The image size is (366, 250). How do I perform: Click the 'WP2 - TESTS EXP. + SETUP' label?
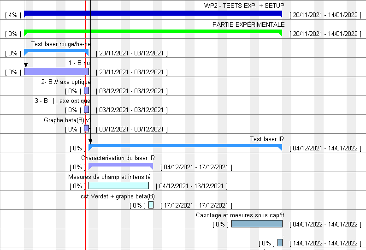coord(244,6)
